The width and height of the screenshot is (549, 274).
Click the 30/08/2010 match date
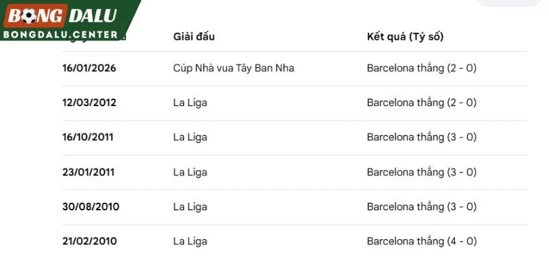pos(91,207)
